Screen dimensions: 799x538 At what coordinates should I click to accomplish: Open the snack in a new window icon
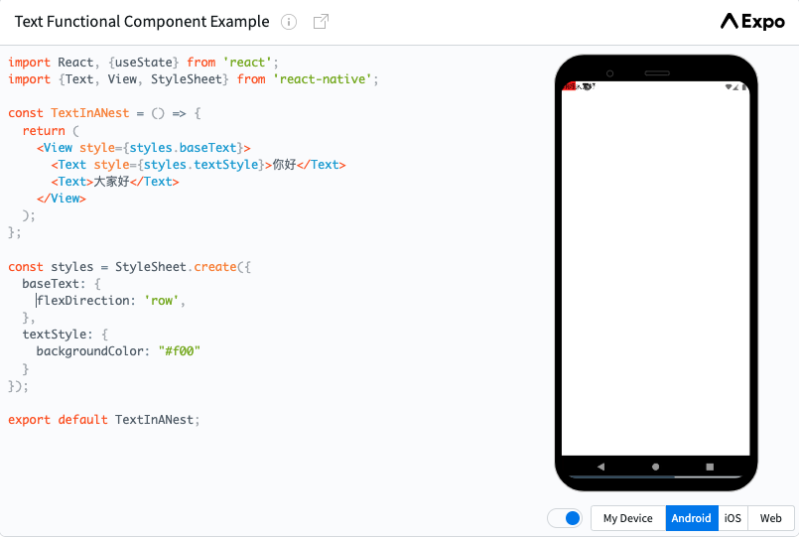[321, 22]
